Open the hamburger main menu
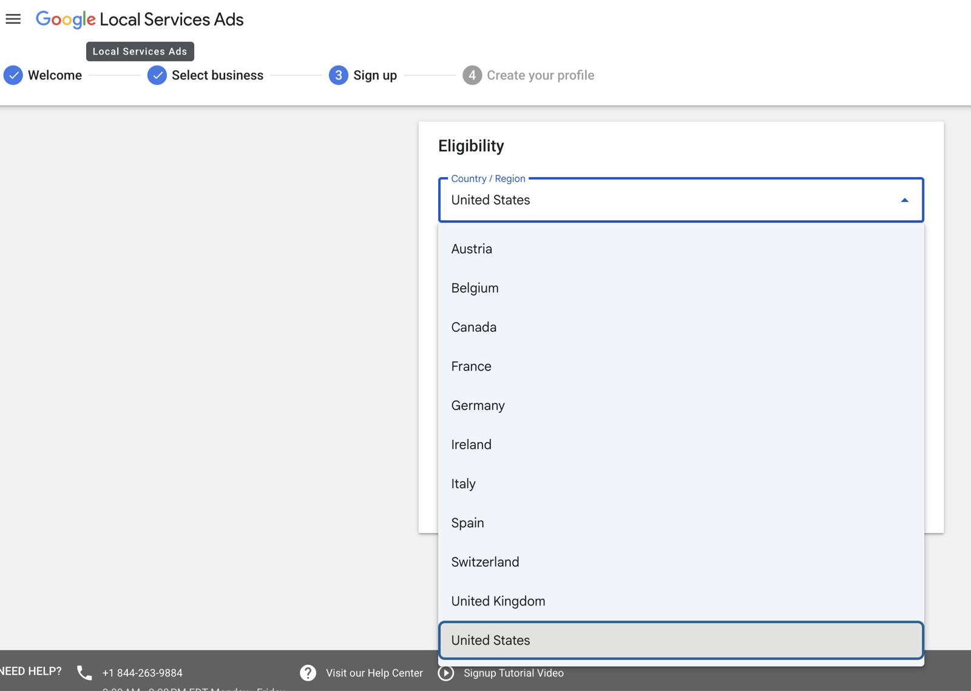This screenshot has height=691, width=971. pos(13,19)
